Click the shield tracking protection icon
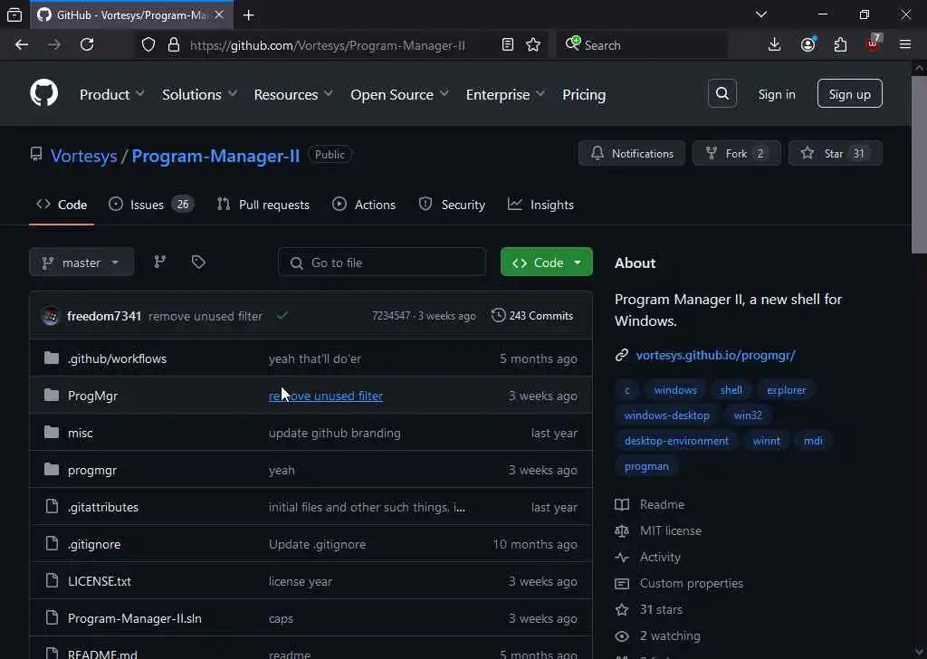Viewport: 927px width, 659px height. pyautogui.click(x=148, y=44)
